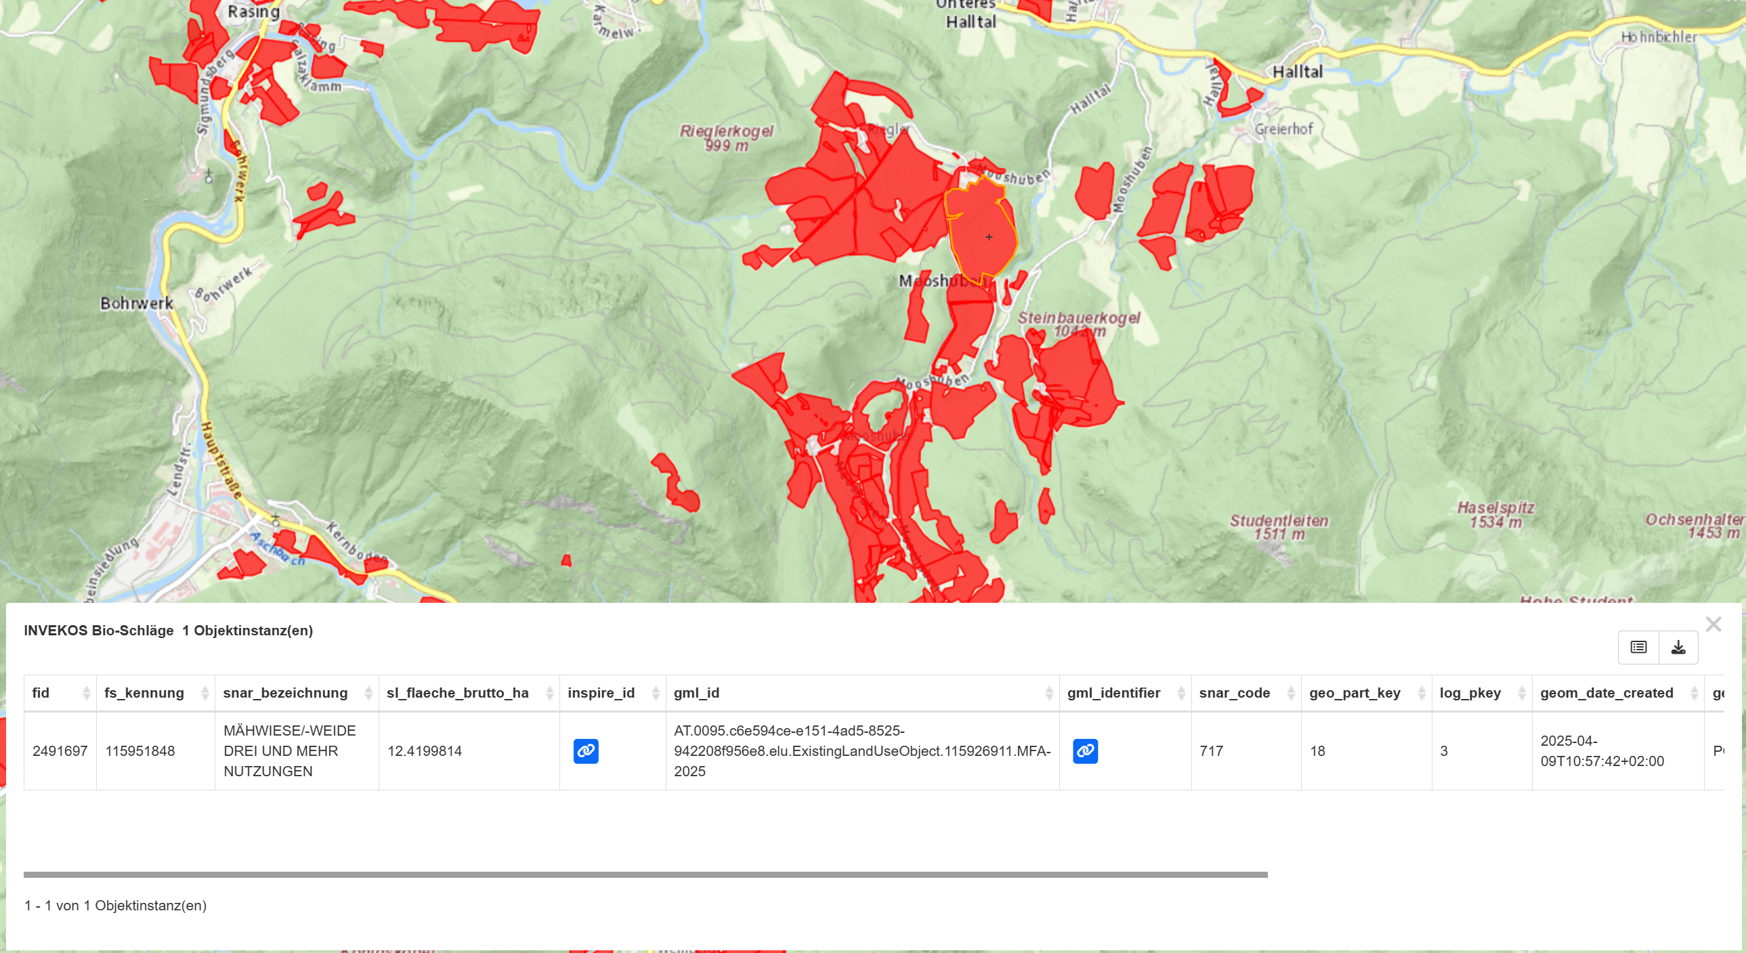Screen dimensions: 1746x953
Task: Sort by sl_flaeche_brutto_ha column arrows
Action: (550, 693)
